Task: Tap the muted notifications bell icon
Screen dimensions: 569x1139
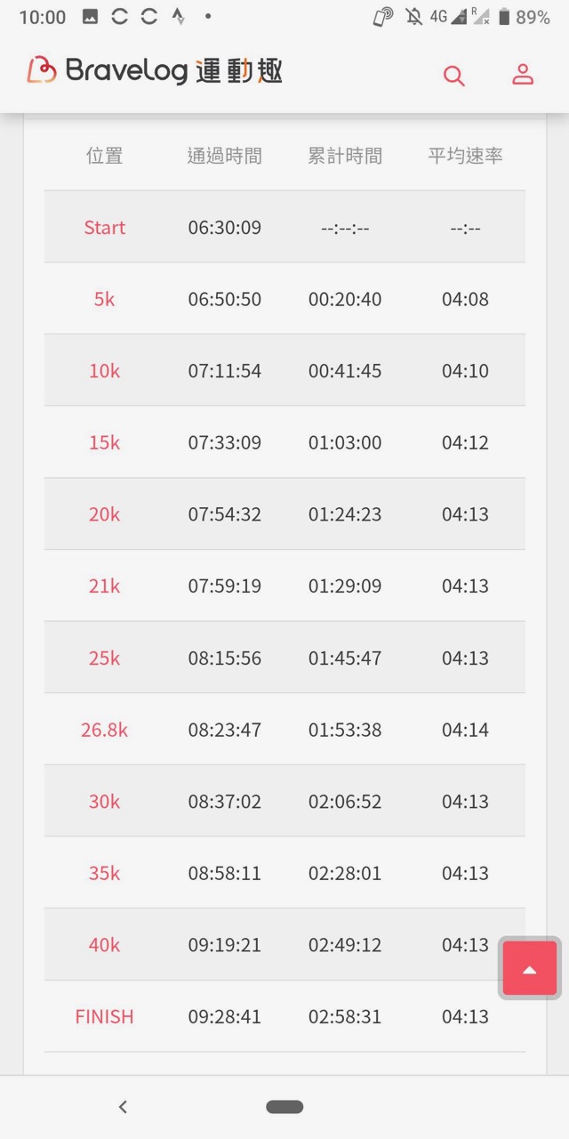Action: point(413,17)
